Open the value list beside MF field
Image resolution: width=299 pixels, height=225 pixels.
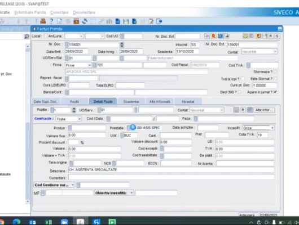point(43,193)
